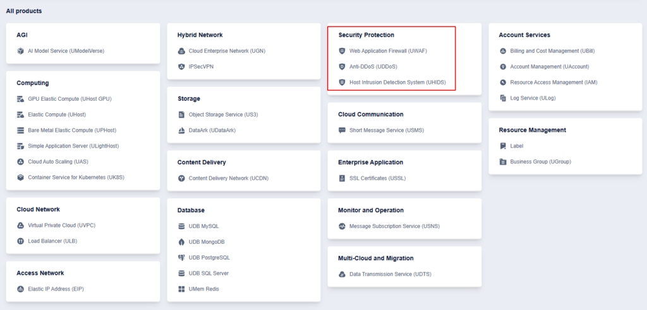647x310 pixels.
Task: Click the Anti-DDoS shield icon
Action: [x=342, y=67]
